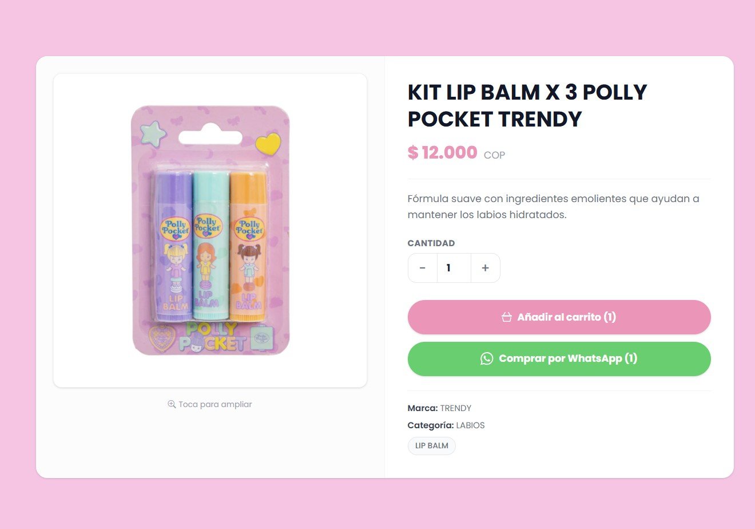755x529 pixels.
Task: Click the product title heading
Action: click(x=527, y=105)
